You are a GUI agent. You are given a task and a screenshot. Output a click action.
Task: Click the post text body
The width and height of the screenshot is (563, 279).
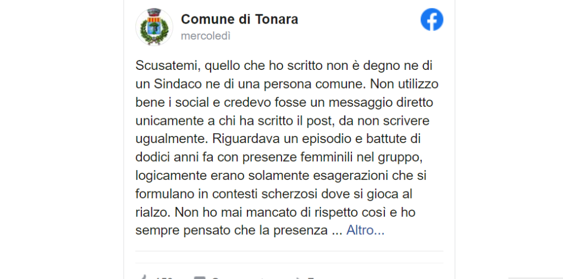pos(287,148)
